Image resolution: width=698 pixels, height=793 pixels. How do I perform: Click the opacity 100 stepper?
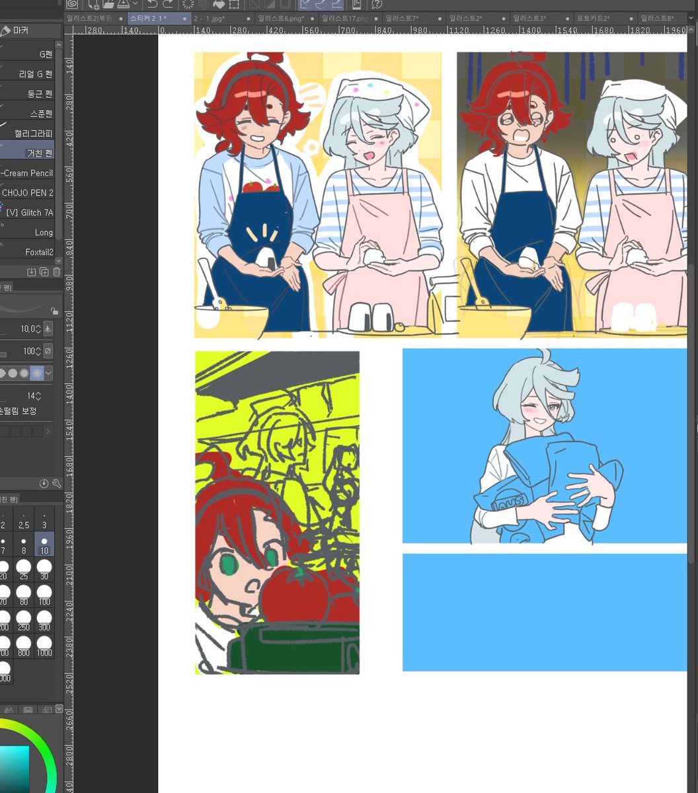(x=38, y=351)
